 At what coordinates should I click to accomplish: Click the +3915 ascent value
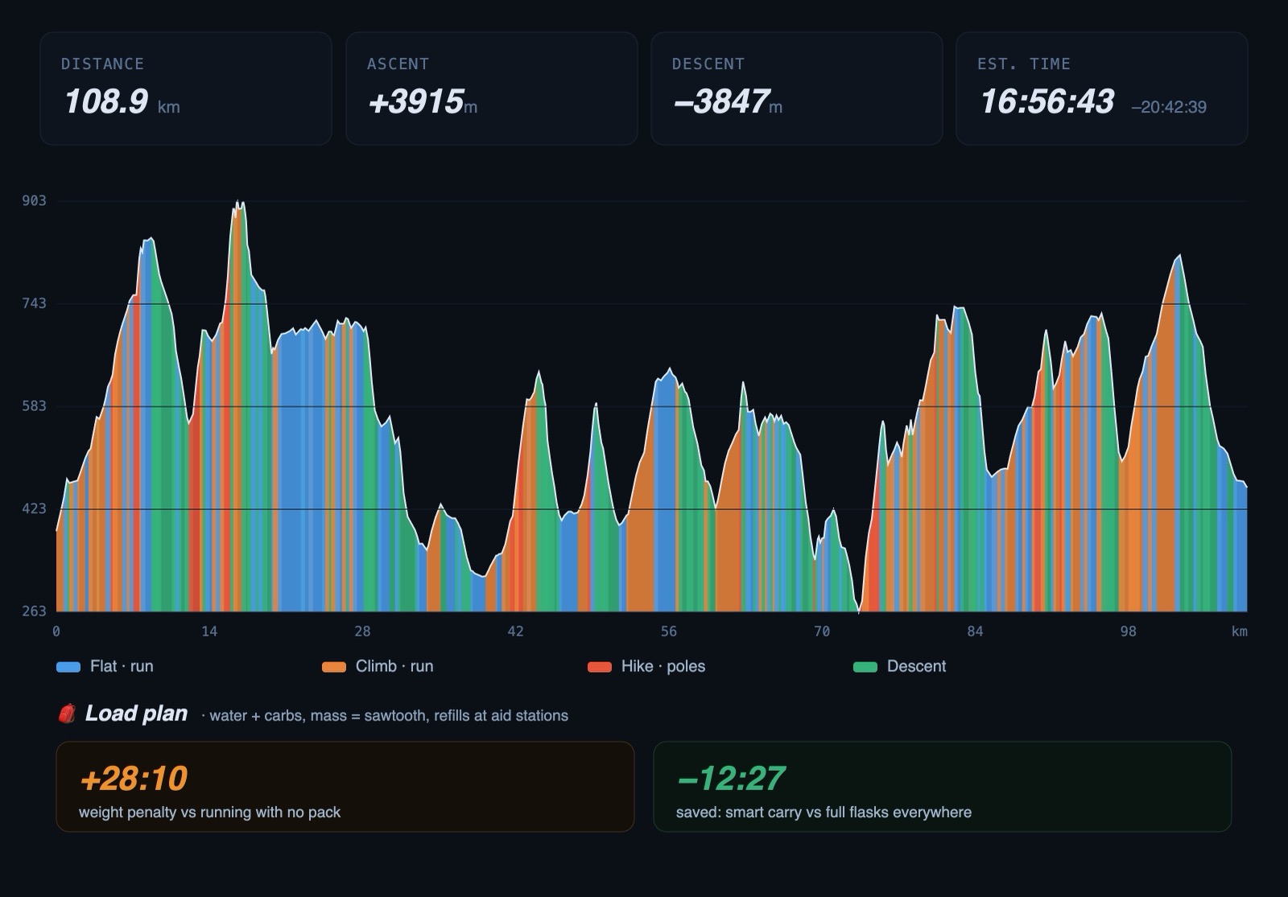[415, 102]
